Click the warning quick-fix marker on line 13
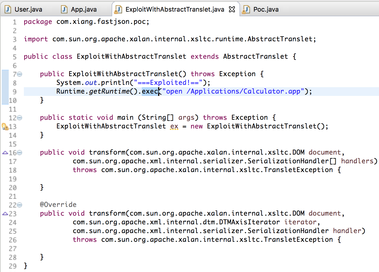 click(x=5, y=126)
